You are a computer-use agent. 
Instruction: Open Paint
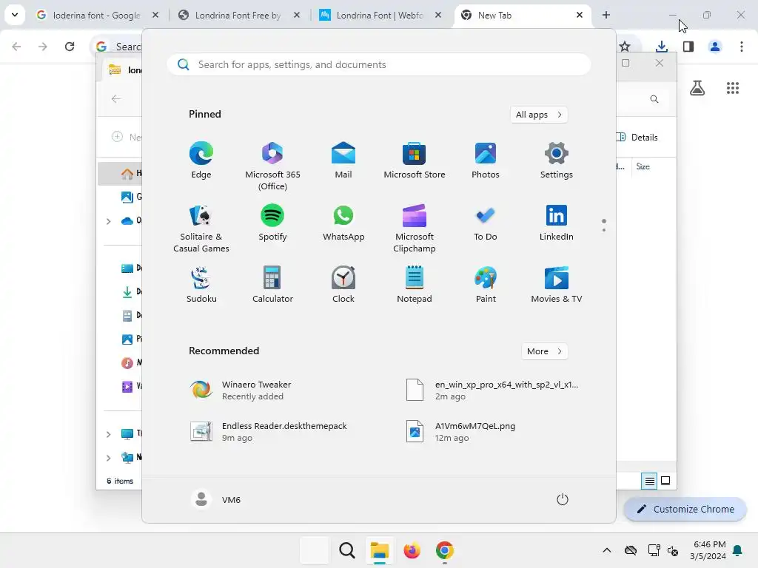tap(486, 285)
